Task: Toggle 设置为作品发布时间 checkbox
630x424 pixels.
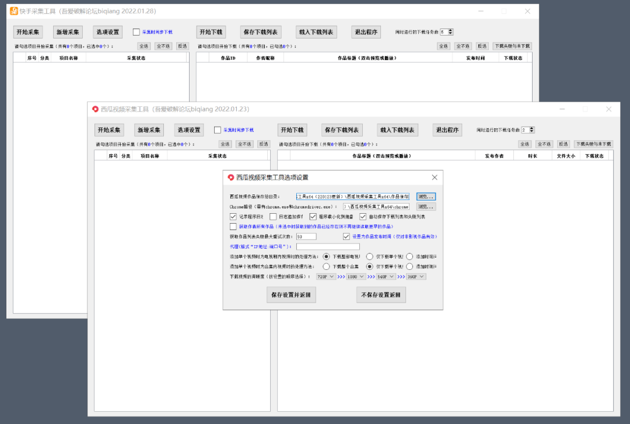Action: pyautogui.click(x=346, y=237)
